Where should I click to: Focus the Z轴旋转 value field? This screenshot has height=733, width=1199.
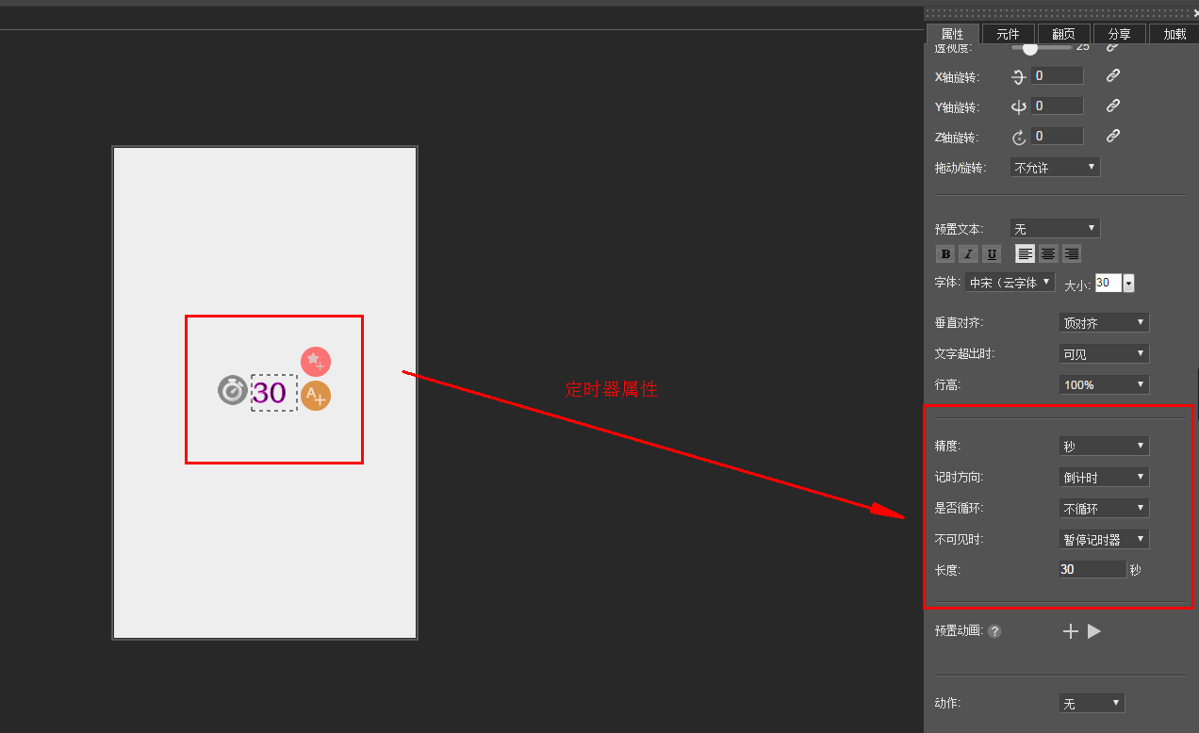pos(1057,136)
